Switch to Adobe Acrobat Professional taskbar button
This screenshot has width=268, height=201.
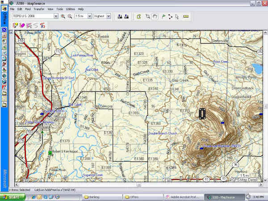[x=183, y=197]
